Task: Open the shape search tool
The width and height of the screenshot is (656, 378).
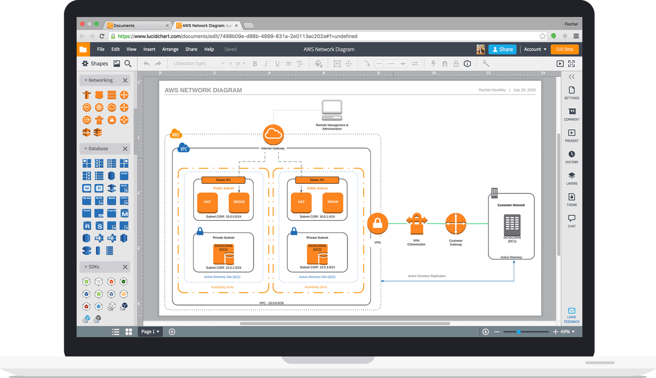Action: pos(128,63)
